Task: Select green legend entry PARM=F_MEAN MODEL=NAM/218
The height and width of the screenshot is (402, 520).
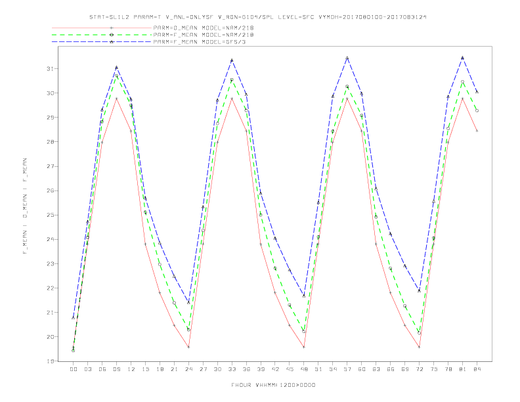Action: coord(204,35)
